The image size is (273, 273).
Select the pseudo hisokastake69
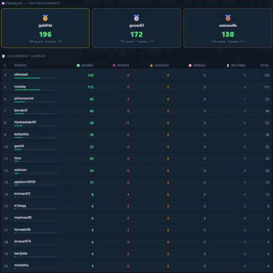pyautogui.click(x=25, y=122)
